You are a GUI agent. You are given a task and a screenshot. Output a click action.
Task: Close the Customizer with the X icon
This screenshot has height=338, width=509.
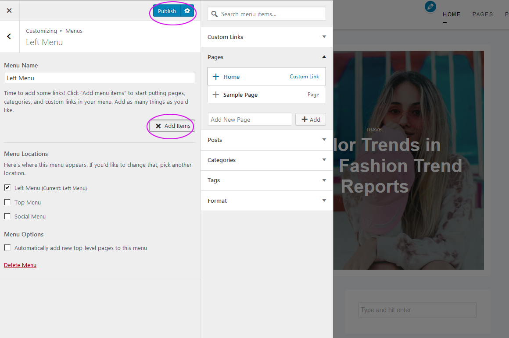click(9, 11)
